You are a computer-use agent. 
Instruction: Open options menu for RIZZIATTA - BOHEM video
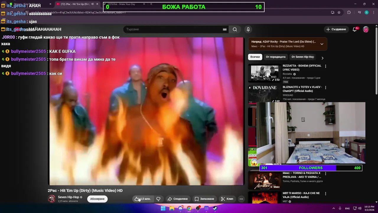pos(325,66)
